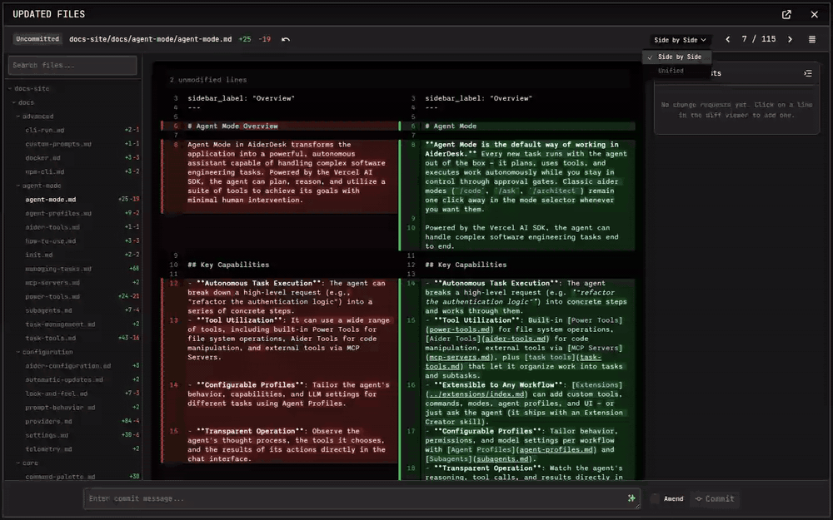This screenshot has width=833, height=520.
Task: Click the Uncommitted badge
Action: [37, 39]
